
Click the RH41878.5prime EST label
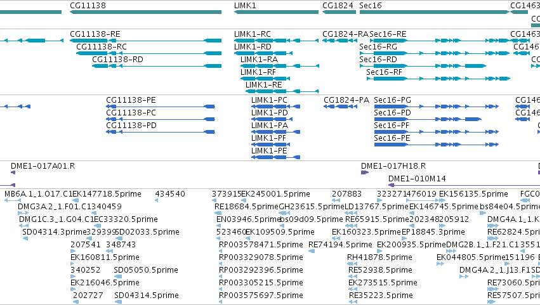379,257
